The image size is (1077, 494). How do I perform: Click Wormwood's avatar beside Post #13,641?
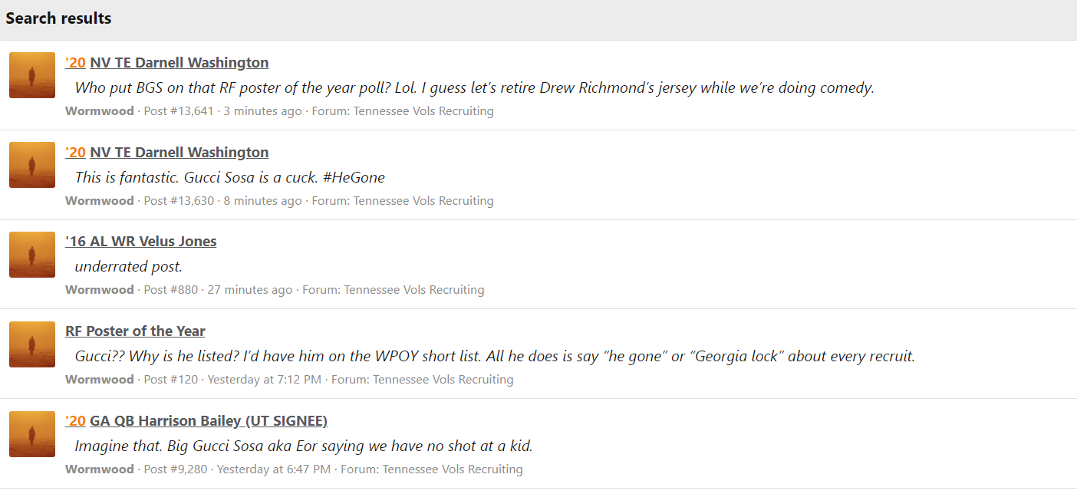(x=32, y=75)
